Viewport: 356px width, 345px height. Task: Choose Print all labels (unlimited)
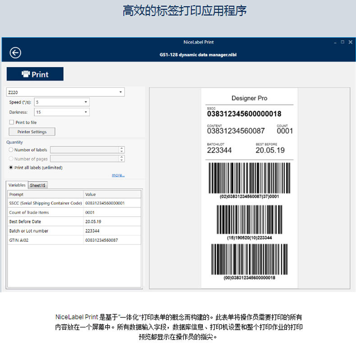[11, 167]
